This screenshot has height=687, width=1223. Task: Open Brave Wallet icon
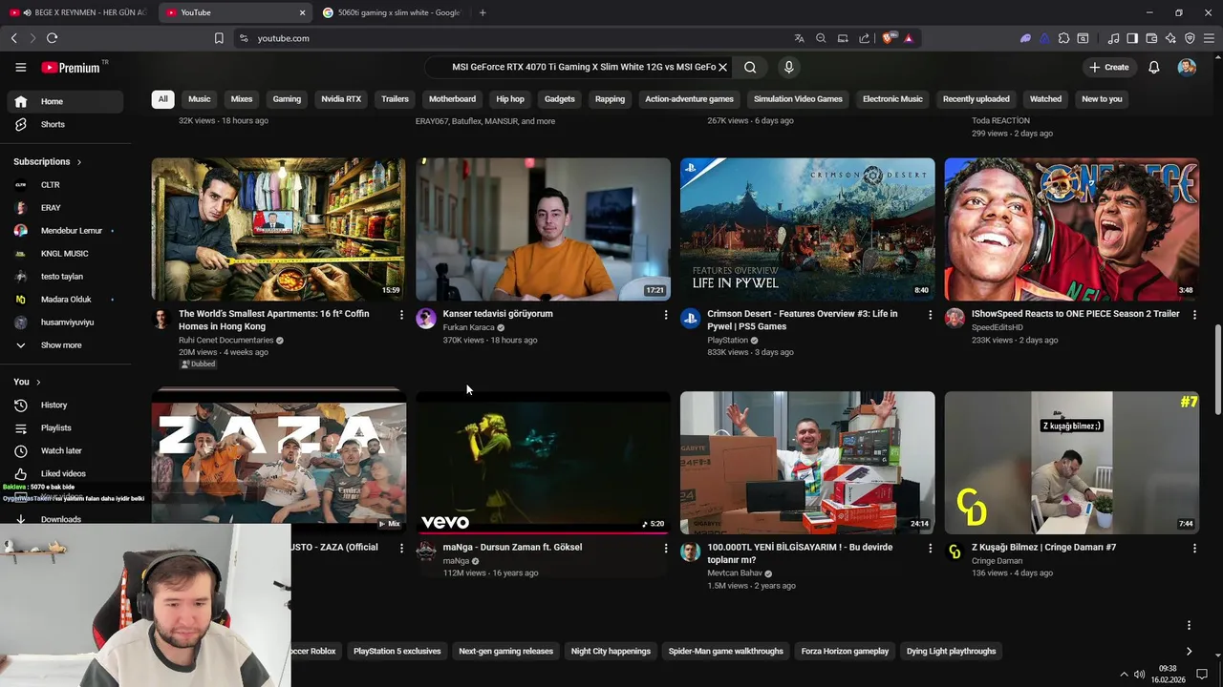tap(1151, 38)
